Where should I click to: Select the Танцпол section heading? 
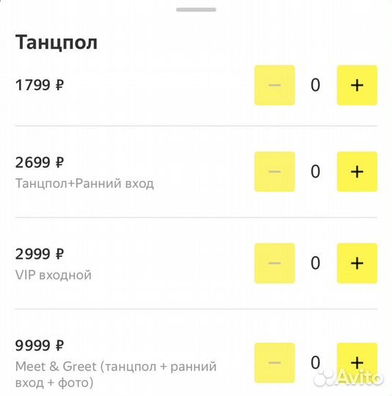click(x=57, y=43)
